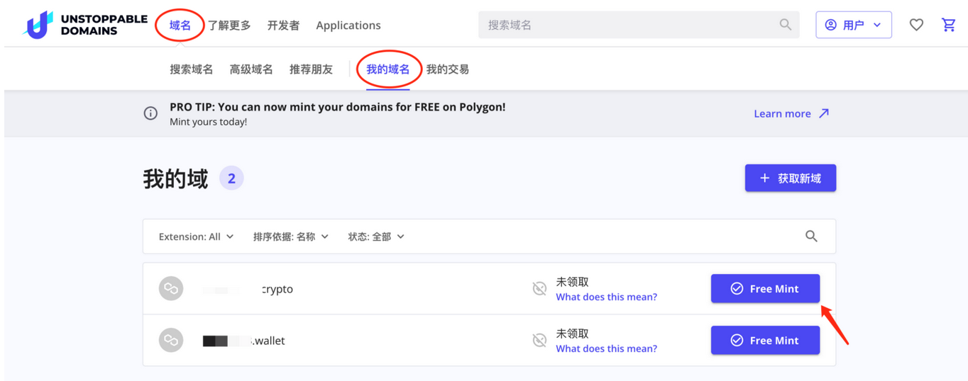Go to 搜索域名 sub-tab
Viewport: 968px width, 381px height.
click(192, 69)
